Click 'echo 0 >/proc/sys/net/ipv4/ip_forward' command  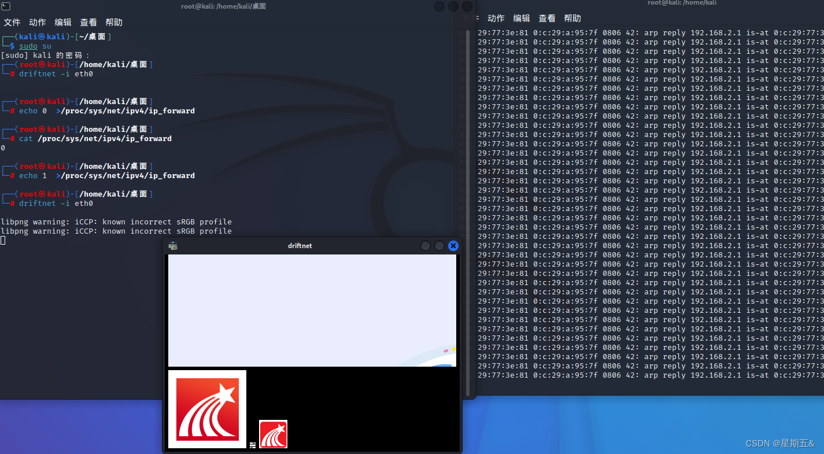pos(107,111)
